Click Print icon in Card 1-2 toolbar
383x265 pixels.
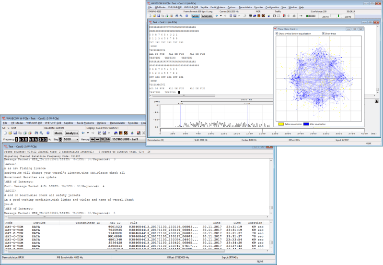coord(24,133)
